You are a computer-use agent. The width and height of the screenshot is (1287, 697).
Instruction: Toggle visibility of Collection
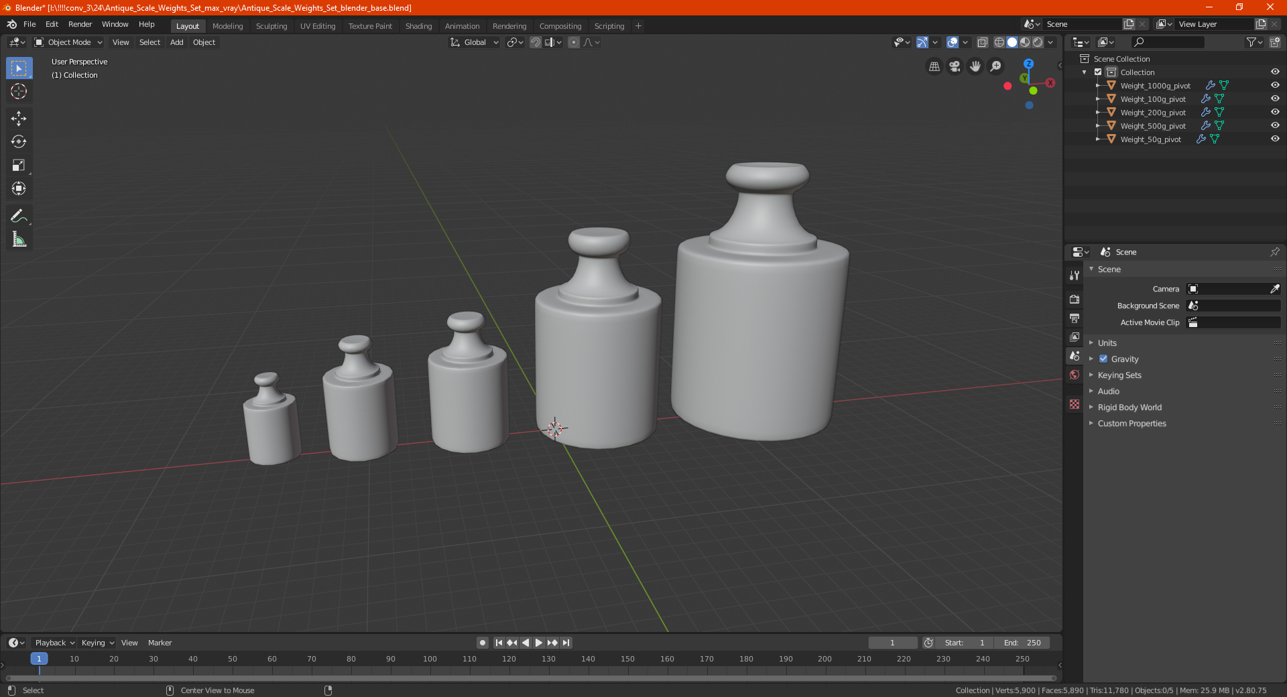pos(1275,72)
